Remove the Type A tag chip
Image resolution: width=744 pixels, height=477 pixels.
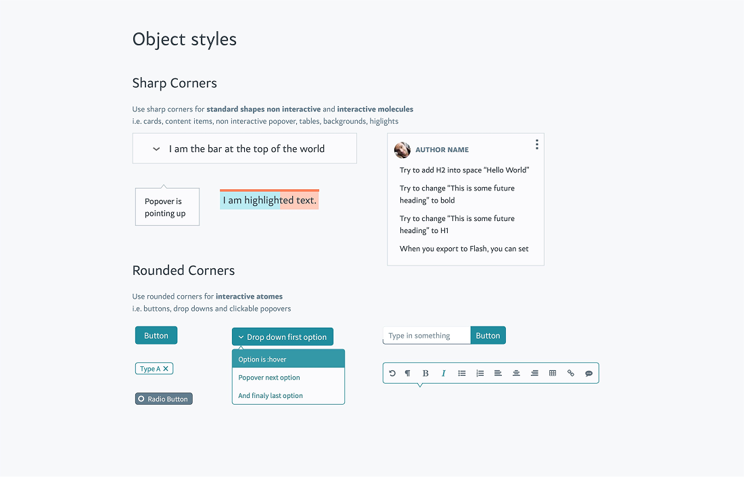[164, 368]
